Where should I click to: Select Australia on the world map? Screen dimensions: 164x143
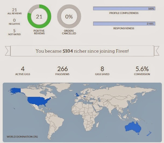coord(133,127)
